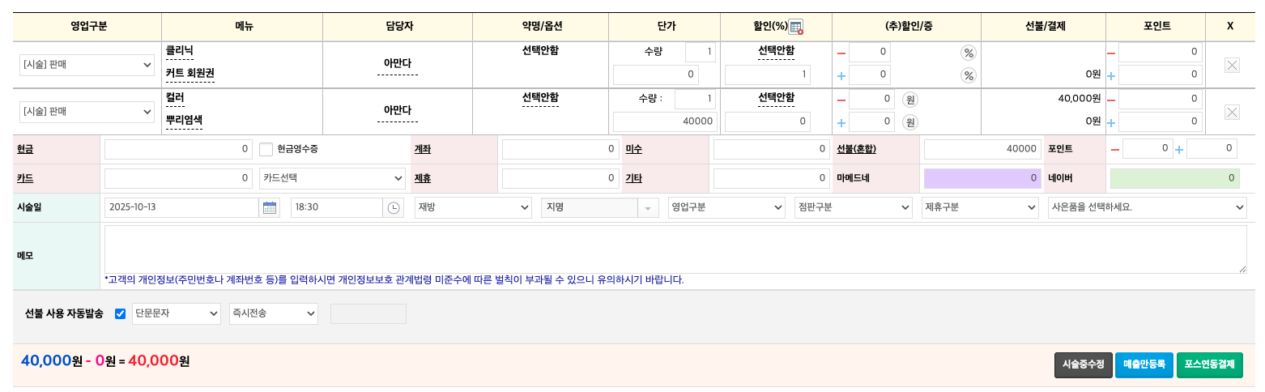Click the purple 마메드네 amount field
Viewport: 1265px width, 392px height.
point(982,178)
